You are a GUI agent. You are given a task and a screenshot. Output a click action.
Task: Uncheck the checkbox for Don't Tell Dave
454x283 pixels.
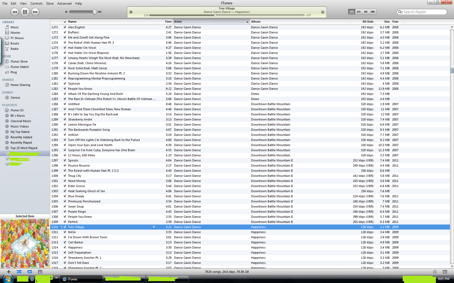(x=65, y=263)
